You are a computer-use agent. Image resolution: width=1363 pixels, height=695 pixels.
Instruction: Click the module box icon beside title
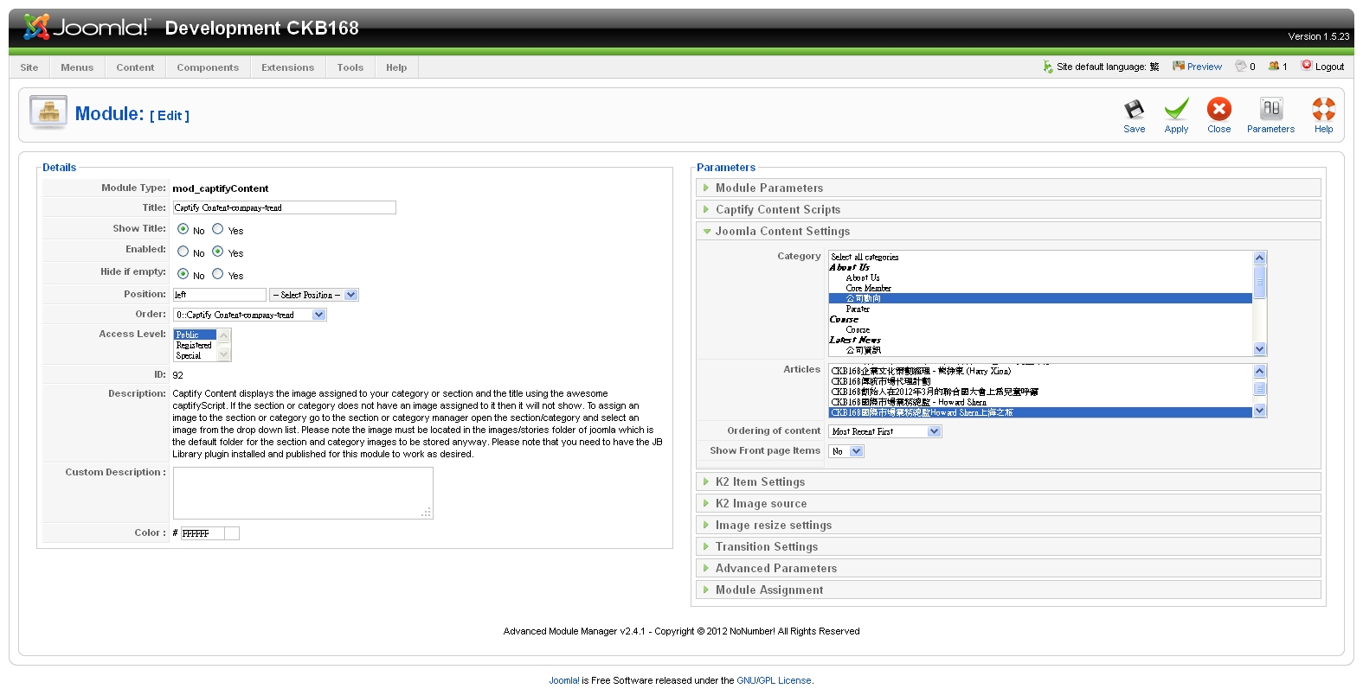[48, 112]
